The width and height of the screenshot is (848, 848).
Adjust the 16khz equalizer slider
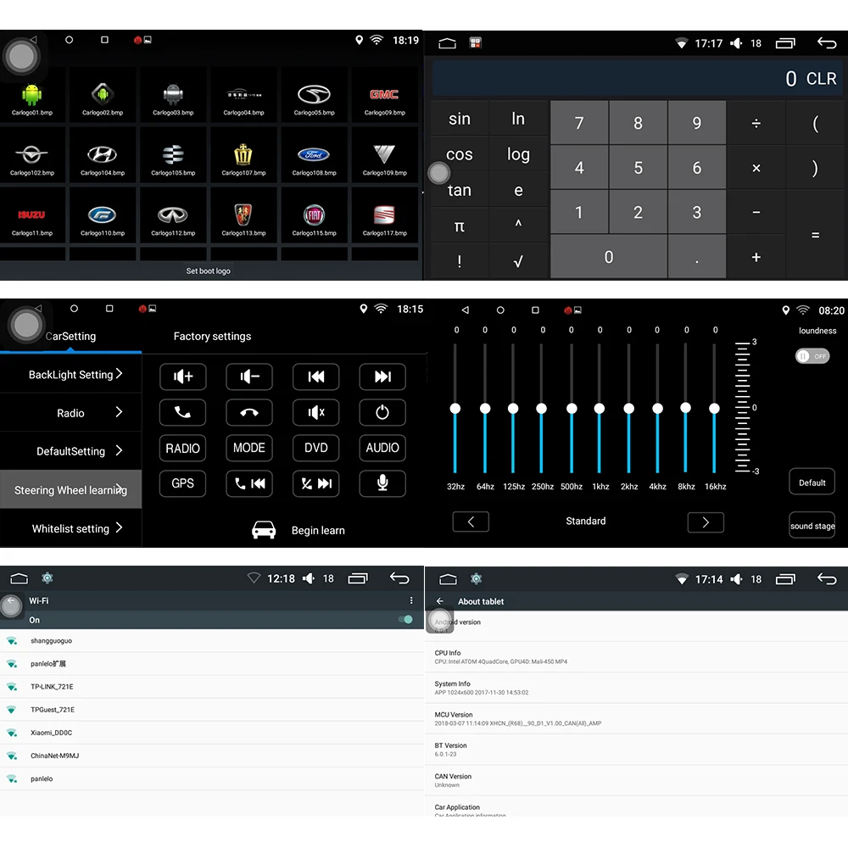pyautogui.click(x=714, y=409)
